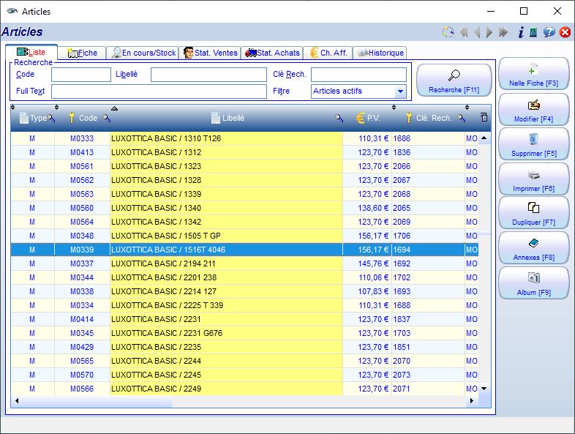This screenshot has height=434, width=575.
Task: Click the price 138,60 € cell
Action: click(367, 208)
